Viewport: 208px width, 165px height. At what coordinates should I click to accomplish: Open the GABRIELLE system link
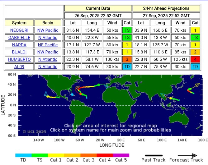[19, 38]
